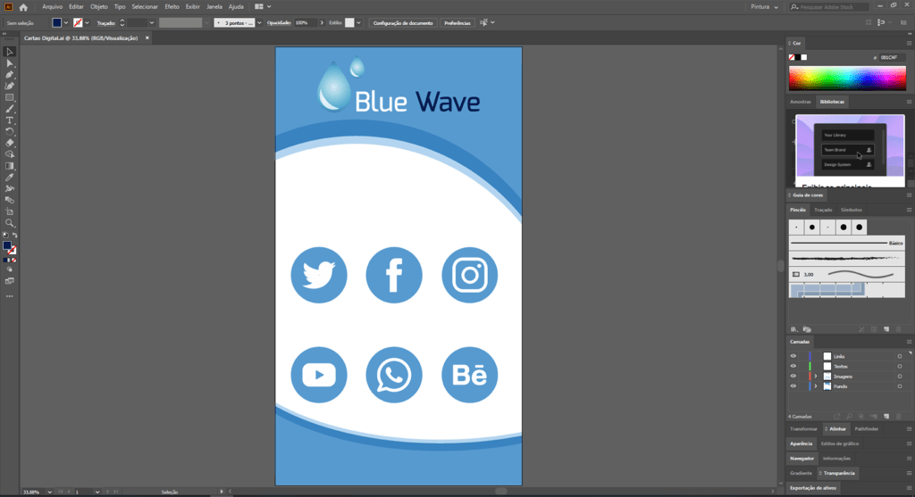Screen dimensions: 915x497
Task: Switch to the Amostras tab
Action: pyautogui.click(x=800, y=102)
